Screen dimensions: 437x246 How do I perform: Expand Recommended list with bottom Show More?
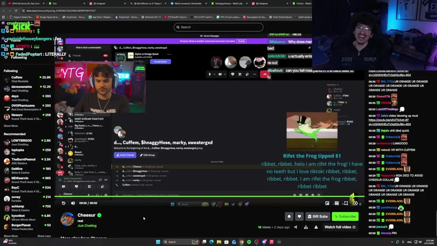(11, 236)
